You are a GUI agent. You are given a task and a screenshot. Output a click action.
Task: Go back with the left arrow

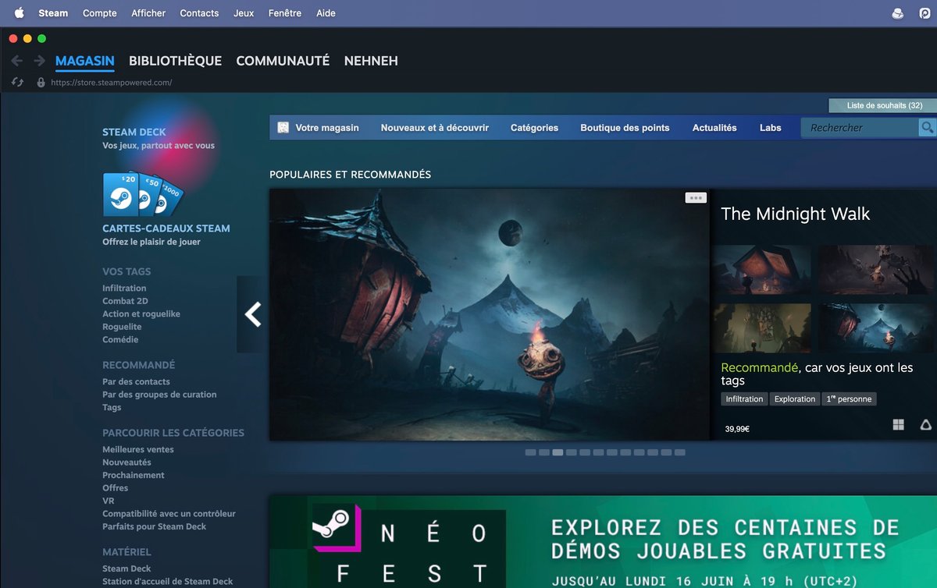click(16, 61)
